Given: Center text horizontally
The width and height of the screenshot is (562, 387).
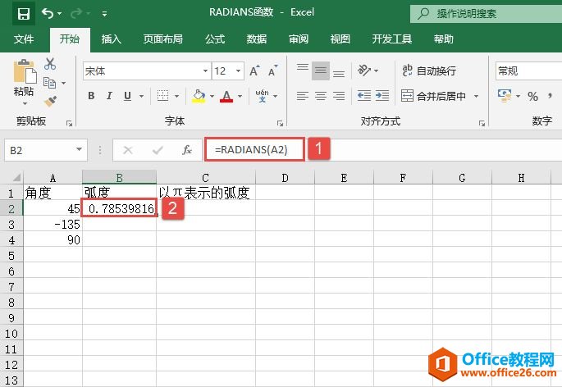Looking at the screenshot, I should [321, 96].
